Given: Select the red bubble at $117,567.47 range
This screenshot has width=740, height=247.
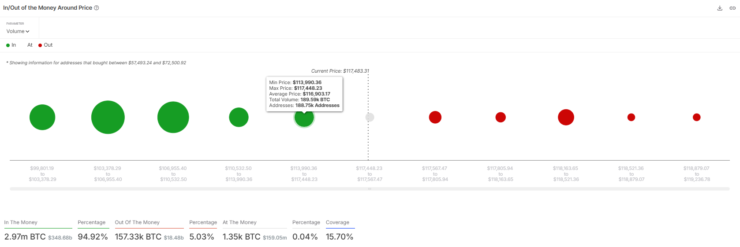Looking at the screenshot, I should (435, 117).
